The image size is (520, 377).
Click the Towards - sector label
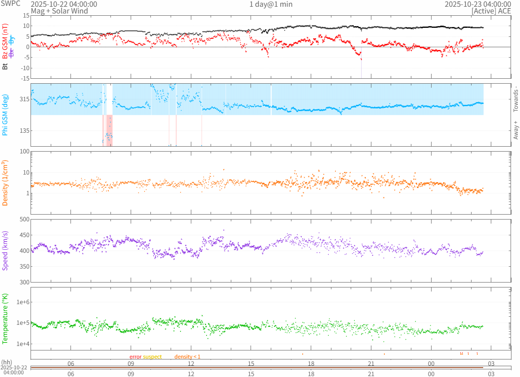coord(516,99)
